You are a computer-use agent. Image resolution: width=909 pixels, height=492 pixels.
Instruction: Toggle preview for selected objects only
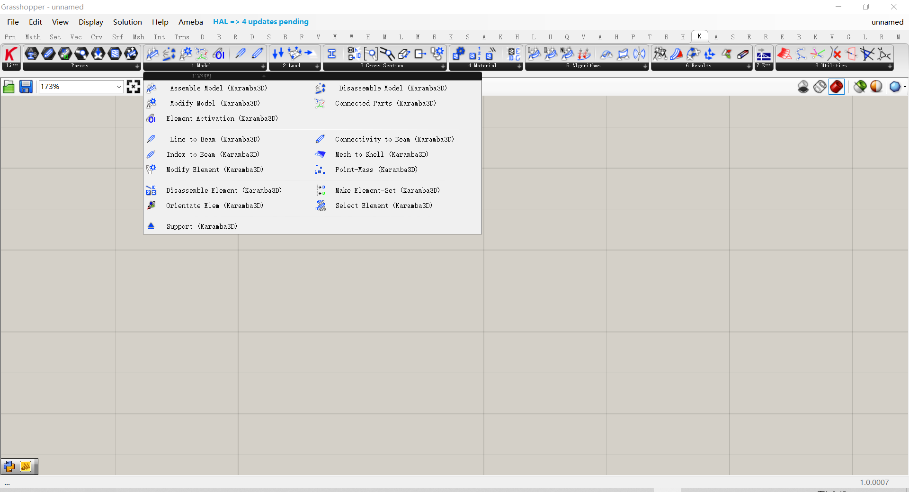pos(860,87)
